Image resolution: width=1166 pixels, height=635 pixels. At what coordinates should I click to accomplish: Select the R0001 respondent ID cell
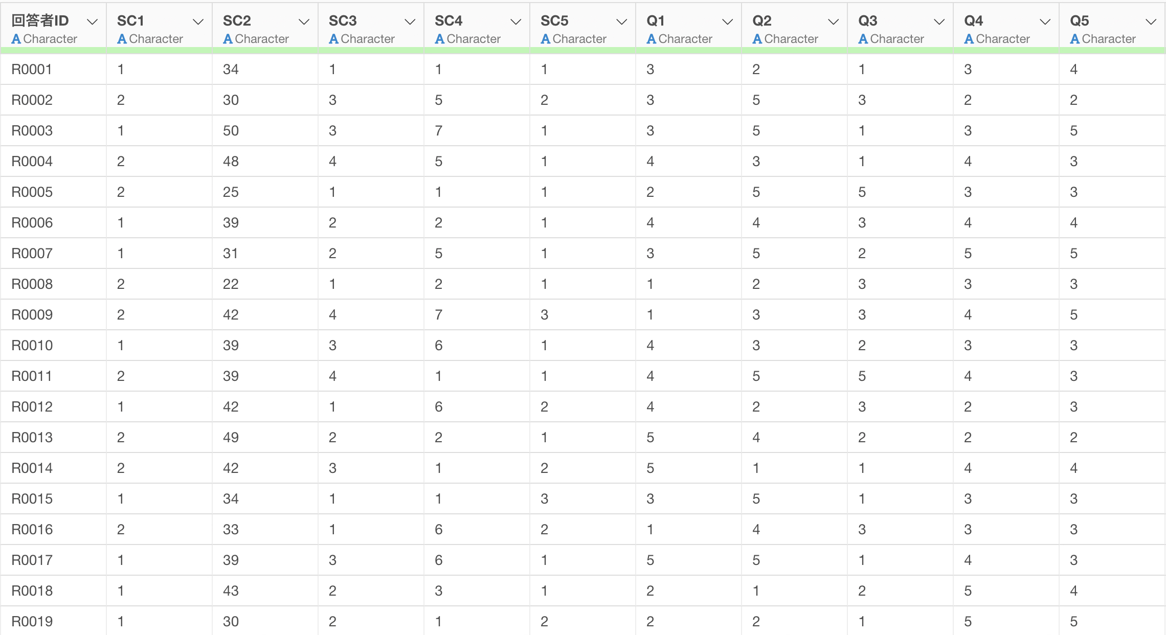[32, 70]
